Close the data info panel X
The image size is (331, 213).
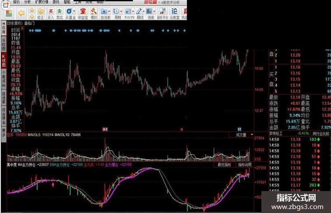click(x=22, y=28)
